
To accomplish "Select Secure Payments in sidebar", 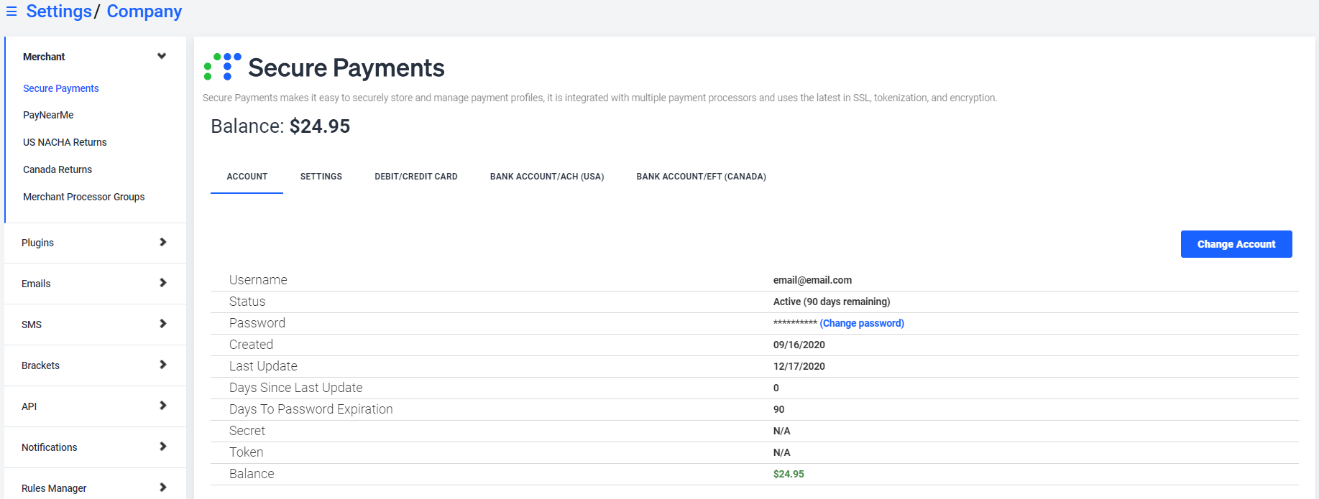I will [x=61, y=88].
